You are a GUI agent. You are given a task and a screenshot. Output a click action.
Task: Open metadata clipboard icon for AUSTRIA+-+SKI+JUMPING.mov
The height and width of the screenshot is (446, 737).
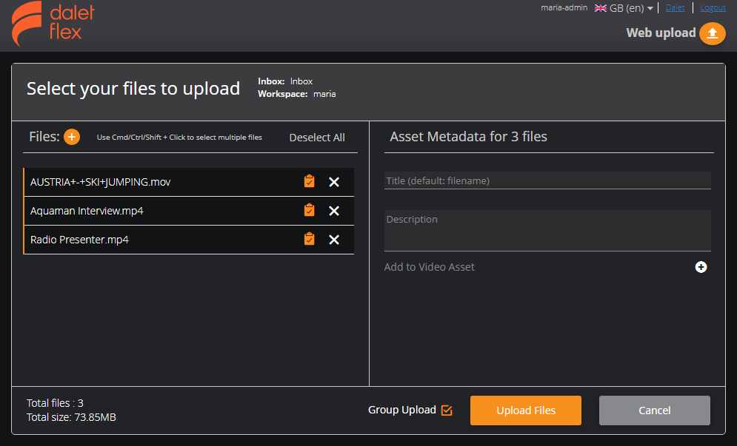click(309, 181)
